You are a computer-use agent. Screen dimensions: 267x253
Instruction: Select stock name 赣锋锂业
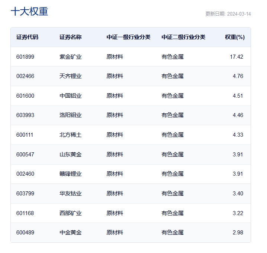pyautogui.click(x=71, y=174)
